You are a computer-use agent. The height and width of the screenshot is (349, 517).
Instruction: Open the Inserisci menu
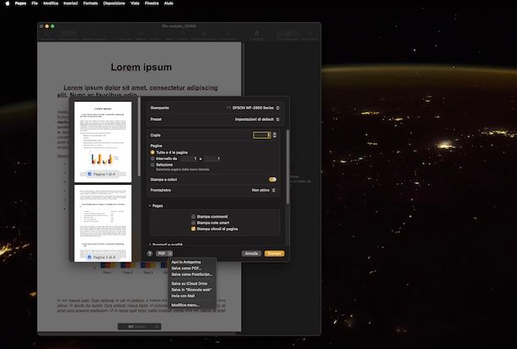[70, 3]
